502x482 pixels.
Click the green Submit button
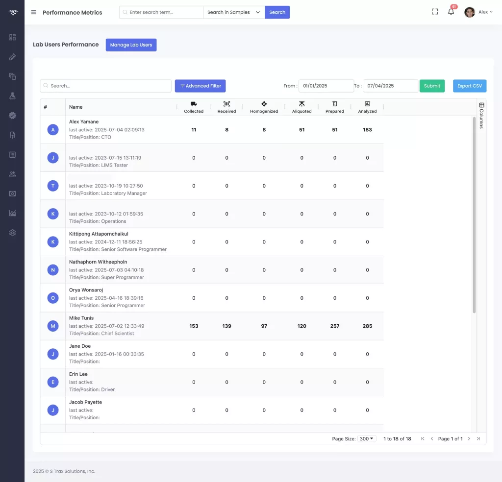tap(432, 86)
